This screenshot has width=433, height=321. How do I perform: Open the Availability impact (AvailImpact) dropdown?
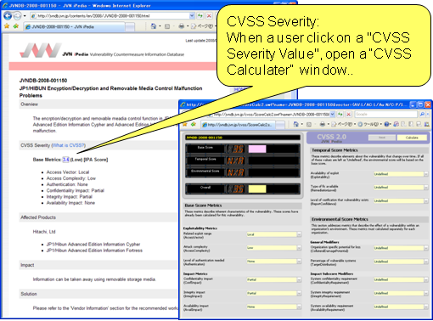pos(274,307)
